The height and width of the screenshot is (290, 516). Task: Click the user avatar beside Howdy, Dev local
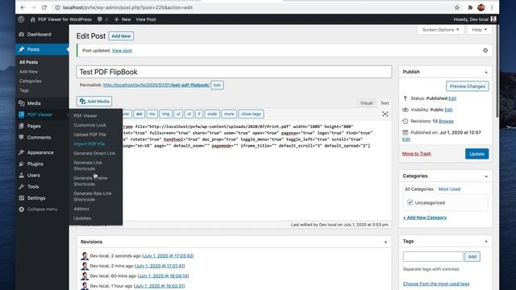click(493, 19)
